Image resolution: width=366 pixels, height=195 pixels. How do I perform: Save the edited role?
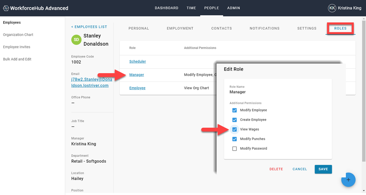pyautogui.click(x=323, y=169)
